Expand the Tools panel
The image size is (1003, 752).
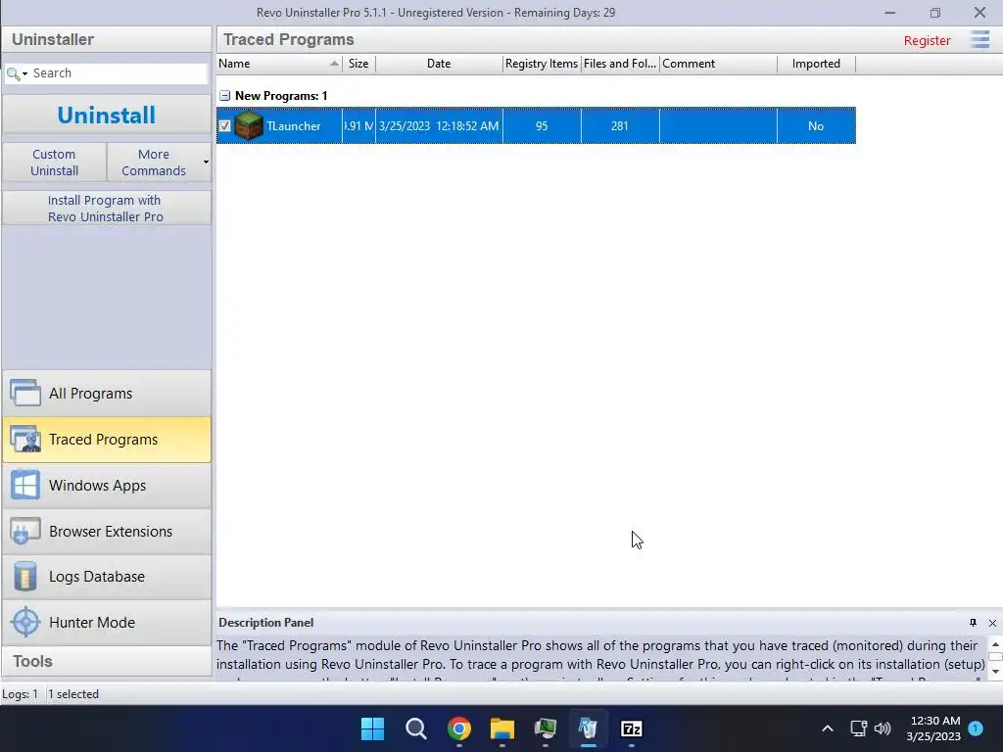pos(106,661)
